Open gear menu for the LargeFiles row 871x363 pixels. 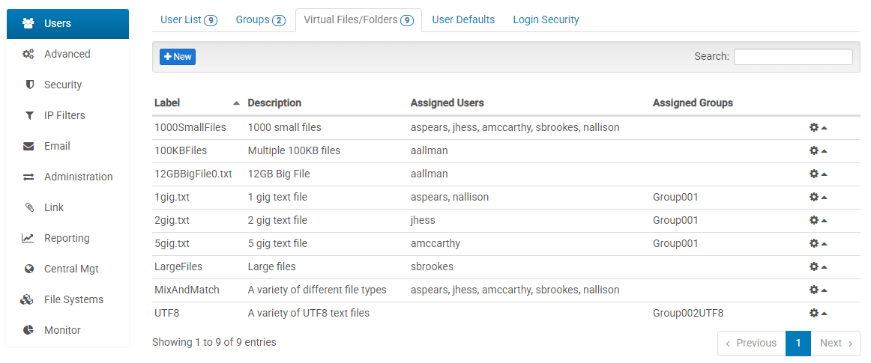click(818, 267)
